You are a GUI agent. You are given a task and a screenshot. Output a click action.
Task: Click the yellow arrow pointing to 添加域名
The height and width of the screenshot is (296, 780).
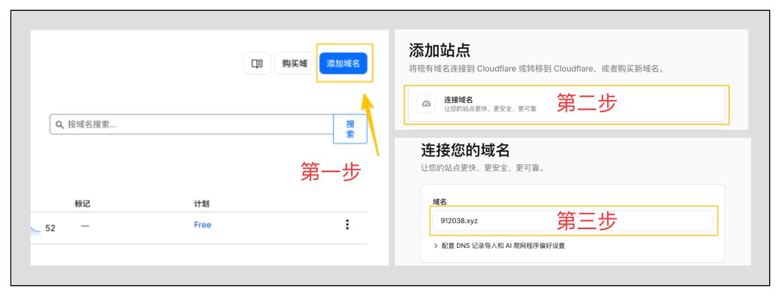click(x=372, y=123)
